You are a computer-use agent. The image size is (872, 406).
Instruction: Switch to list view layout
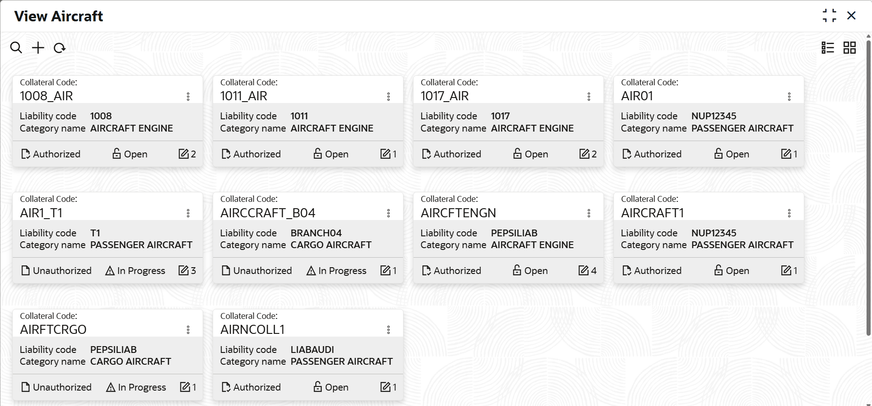(x=827, y=48)
